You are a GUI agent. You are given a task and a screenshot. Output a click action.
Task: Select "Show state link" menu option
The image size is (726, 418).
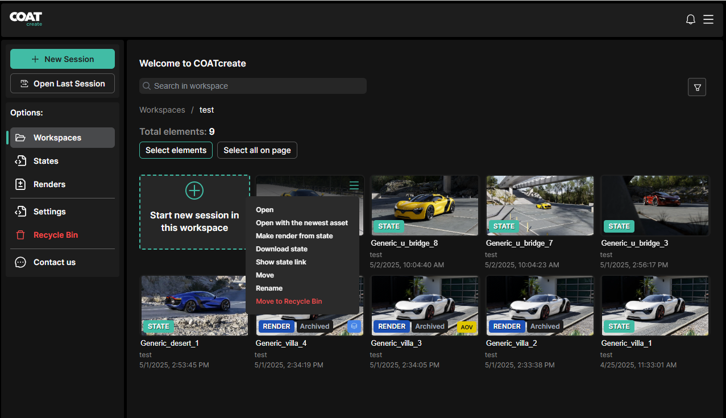coord(281,262)
